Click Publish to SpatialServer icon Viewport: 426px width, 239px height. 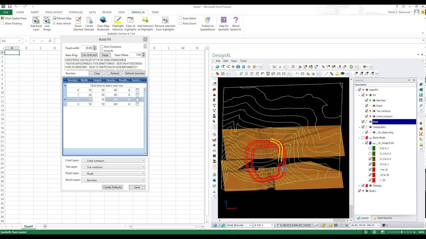[208, 21]
